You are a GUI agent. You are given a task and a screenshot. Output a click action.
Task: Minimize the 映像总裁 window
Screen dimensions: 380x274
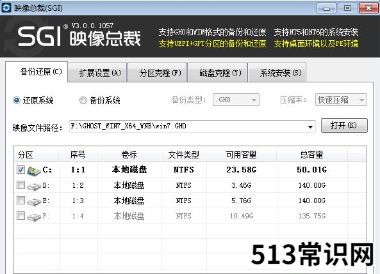click(x=326, y=8)
